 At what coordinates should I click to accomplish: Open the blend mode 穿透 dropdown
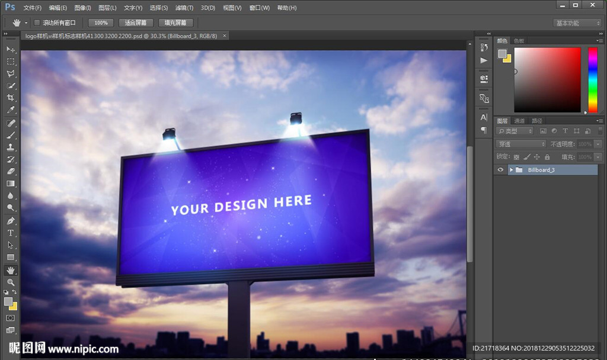[x=521, y=144]
